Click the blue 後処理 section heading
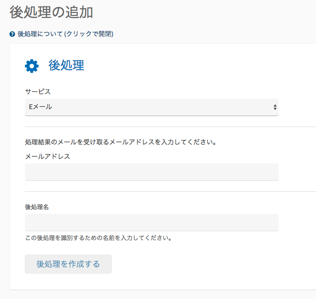The image size is (316, 299). click(x=66, y=65)
